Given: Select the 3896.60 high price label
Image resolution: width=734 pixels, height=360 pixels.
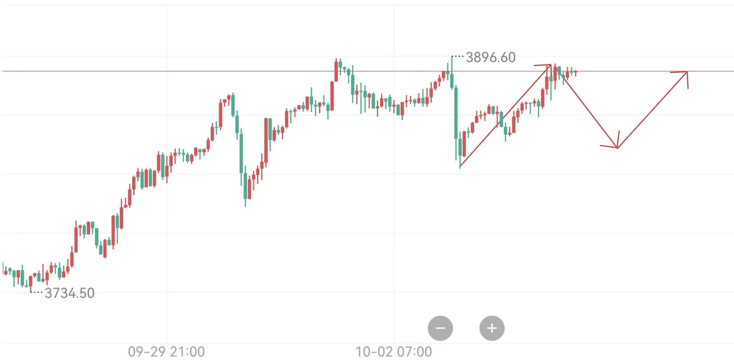Looking at the screenshot, I should tap(490, 58).
